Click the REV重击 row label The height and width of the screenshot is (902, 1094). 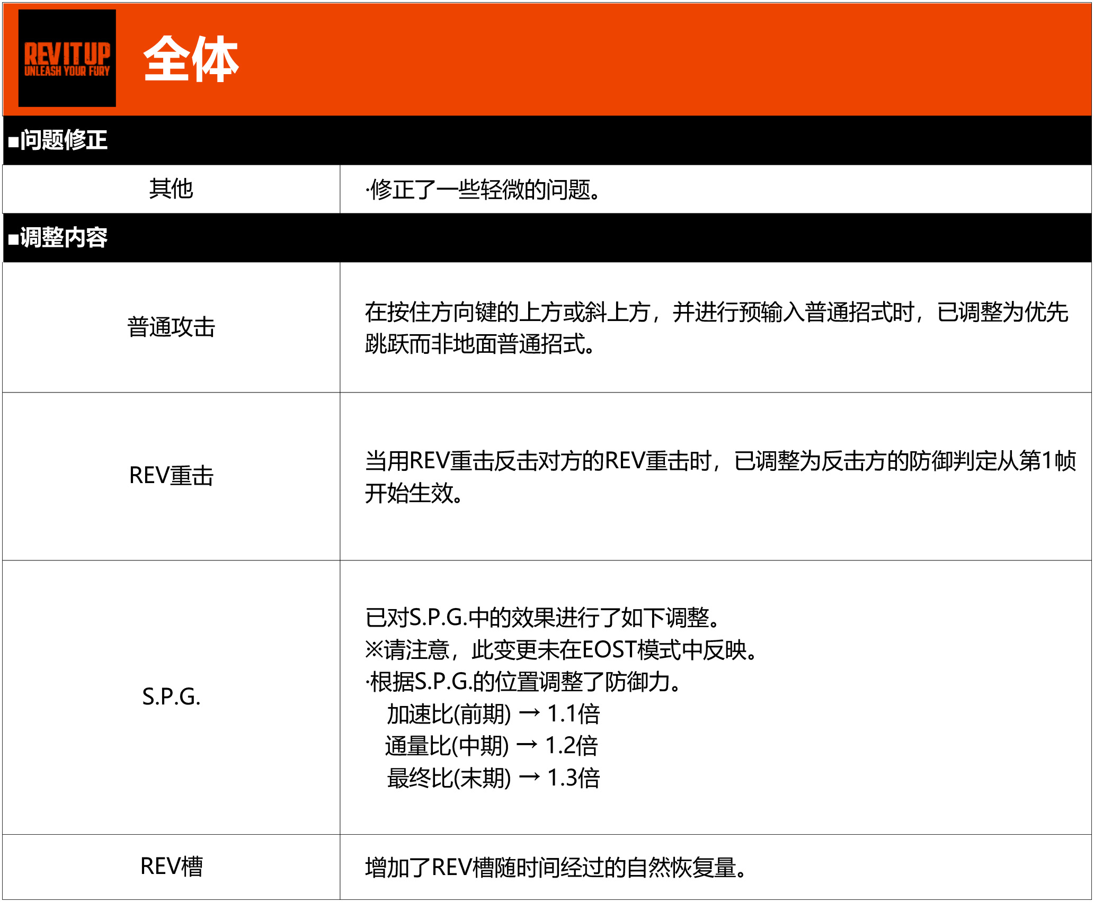point(171,475)
